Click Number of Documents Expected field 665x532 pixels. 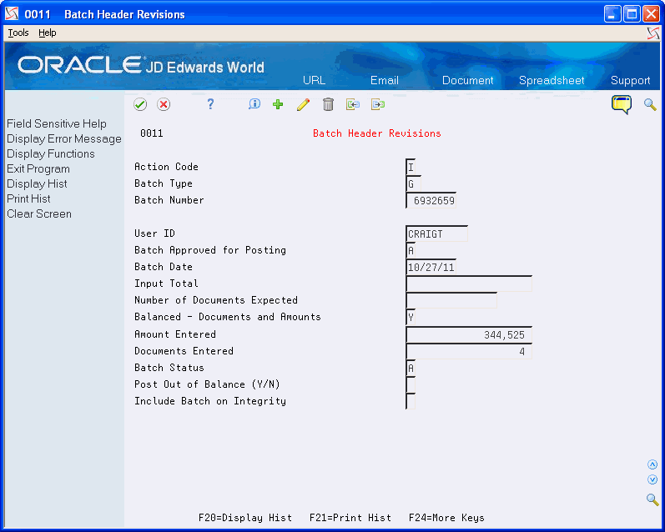451,300
